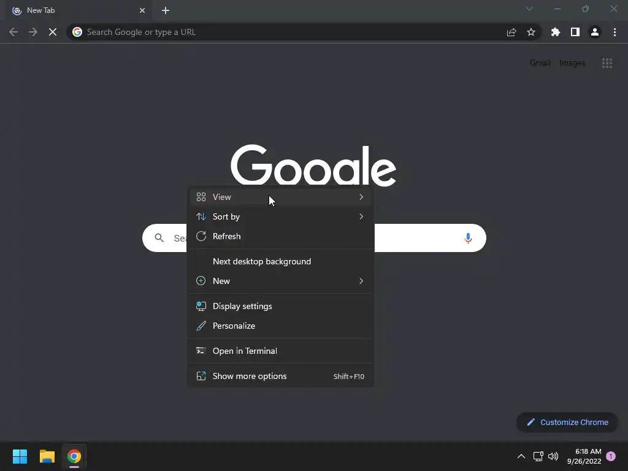Click the volume speaker icon
Screen dimensions: 628x471
point(553,456)
